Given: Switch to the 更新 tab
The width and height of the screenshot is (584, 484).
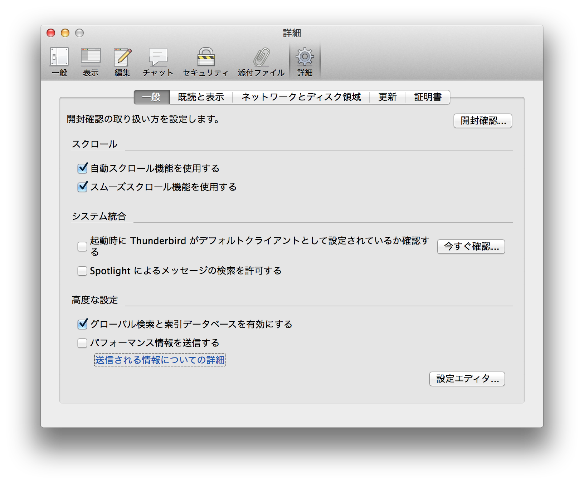Looking at the screenshot, I should (x=387, y=97).
